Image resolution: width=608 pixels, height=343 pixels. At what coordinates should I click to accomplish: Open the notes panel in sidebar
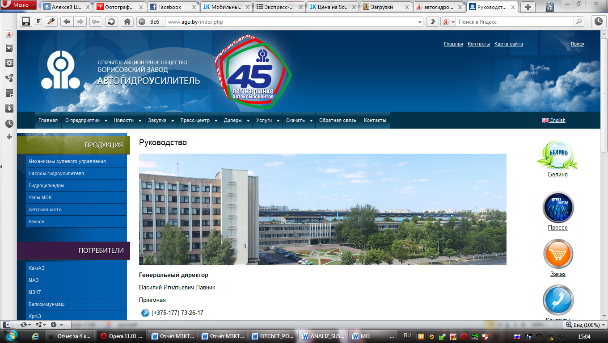click(x=9, y=93)
